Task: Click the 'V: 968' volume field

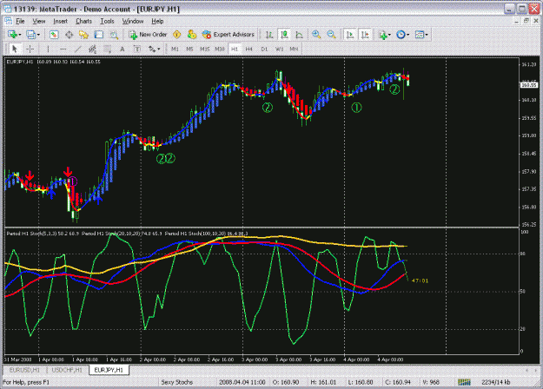Action: (x=431, y=382)
